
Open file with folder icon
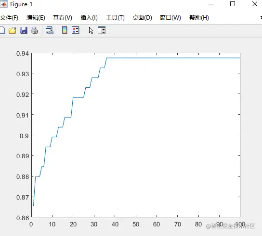(13, 30)
